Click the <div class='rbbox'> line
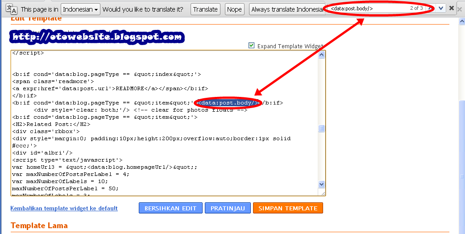The height and width of the screenshot is (234, 465). point(46,131)
